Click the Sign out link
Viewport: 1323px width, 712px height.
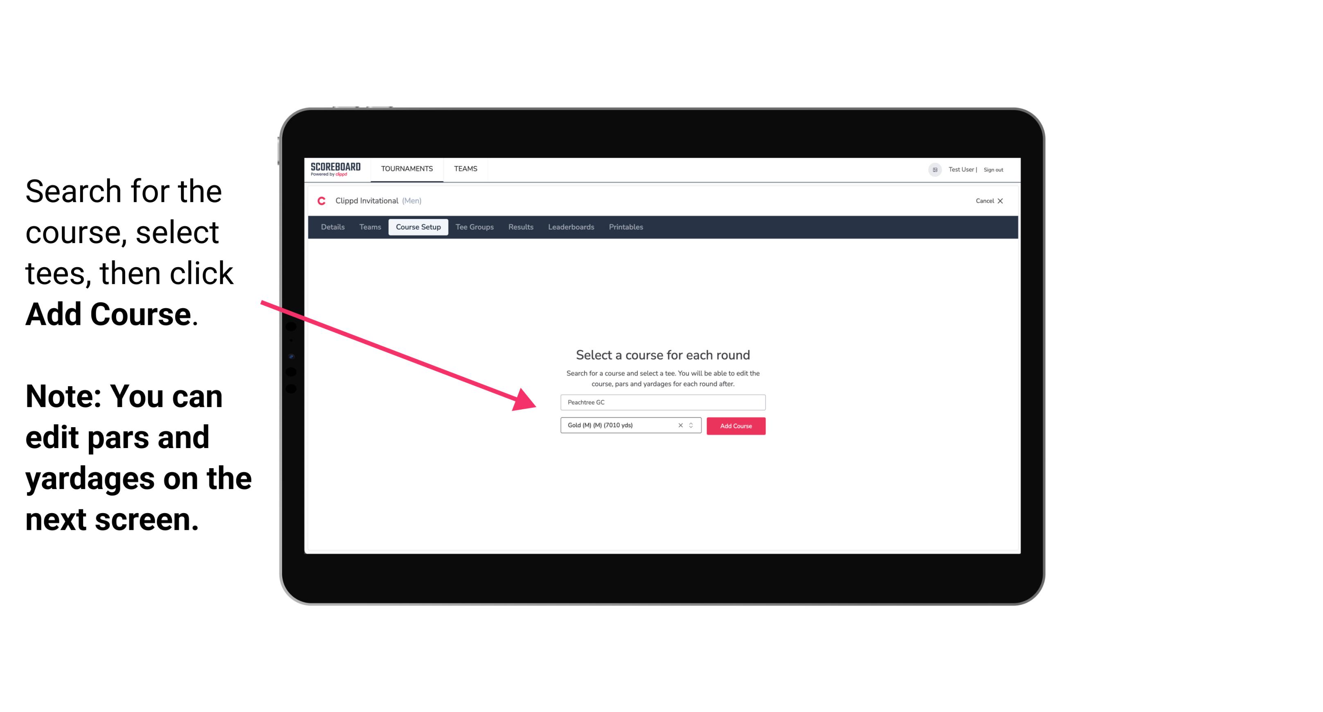tap(994, 169)
